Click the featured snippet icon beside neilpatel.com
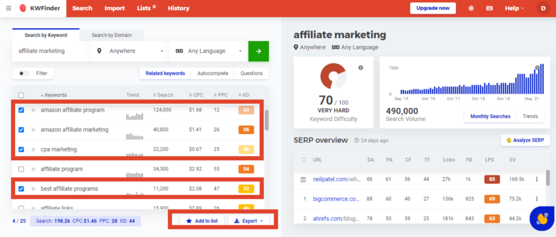This screenshot has width=556, height=237. [x=303, y=180]
